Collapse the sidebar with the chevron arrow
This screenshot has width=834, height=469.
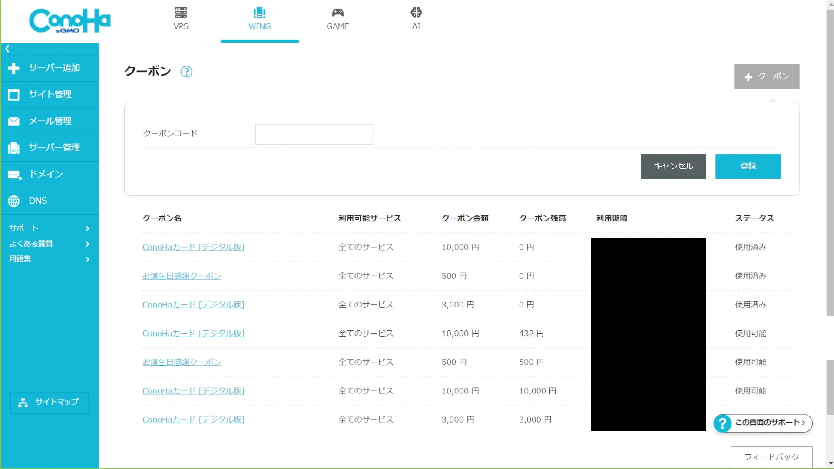pos(7,49)
